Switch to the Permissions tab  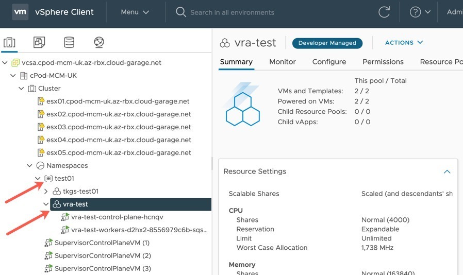(x=383, y=62)
